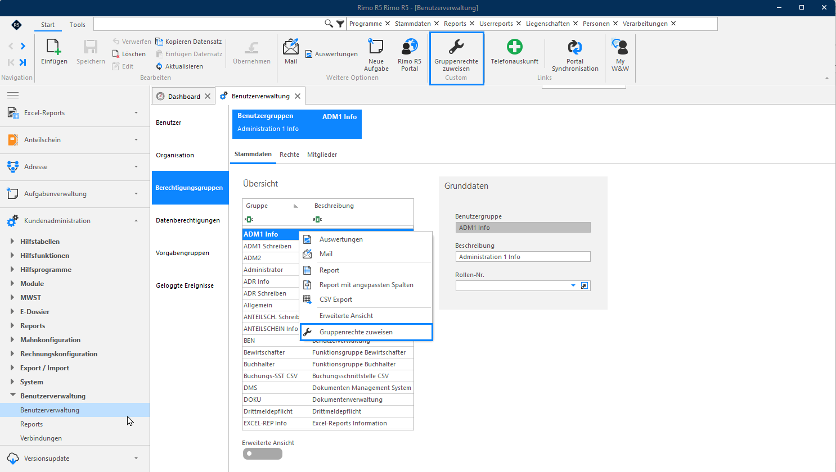Image resolution: width=836 pixels, height=472 pixels.
Task: Select CSV Export in the context menu
Action: point(366,299)
